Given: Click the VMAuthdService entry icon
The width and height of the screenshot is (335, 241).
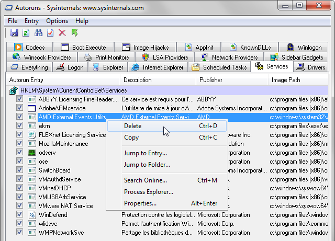Looking at the screenshot, I should (x=32, y=179).
